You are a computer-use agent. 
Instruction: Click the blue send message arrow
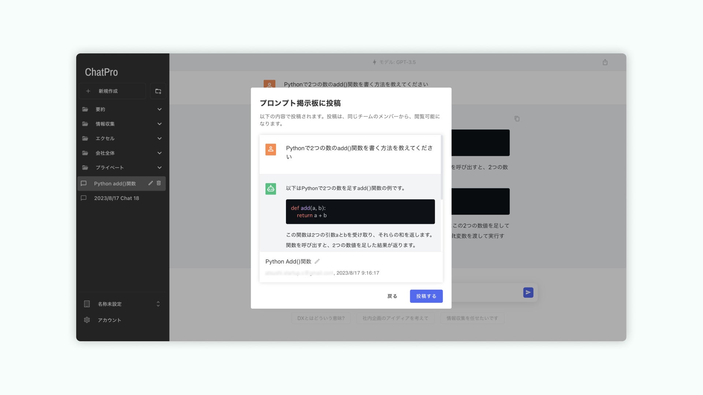tap(528, 293)
